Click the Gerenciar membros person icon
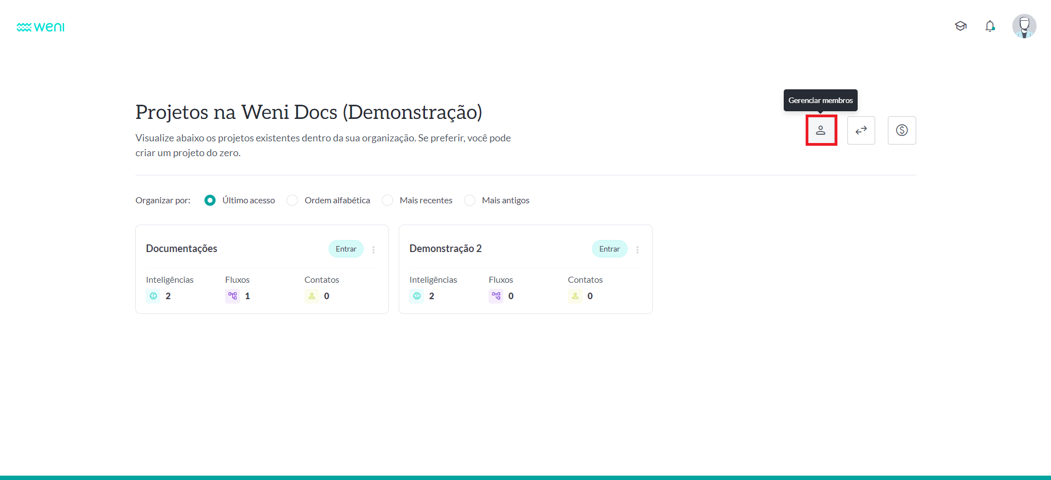 [820, 130]
